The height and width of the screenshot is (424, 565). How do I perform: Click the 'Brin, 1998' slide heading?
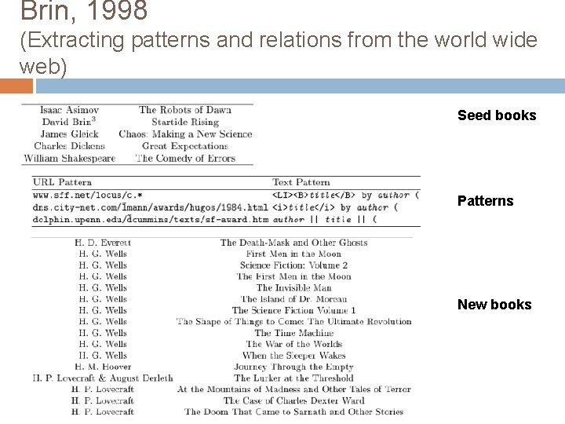click(84, 10)
